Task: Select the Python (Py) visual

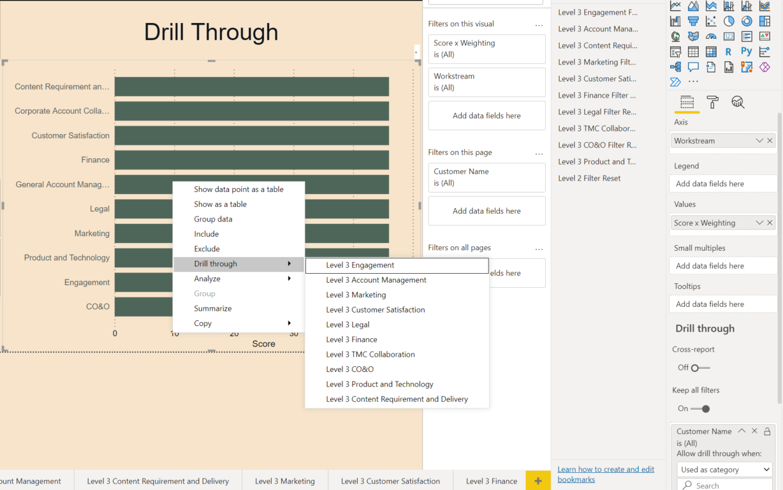Action: pyautogui.click(x=747, y=51)
